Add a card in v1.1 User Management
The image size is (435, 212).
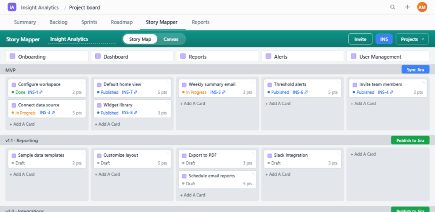[x=363, y=154]
